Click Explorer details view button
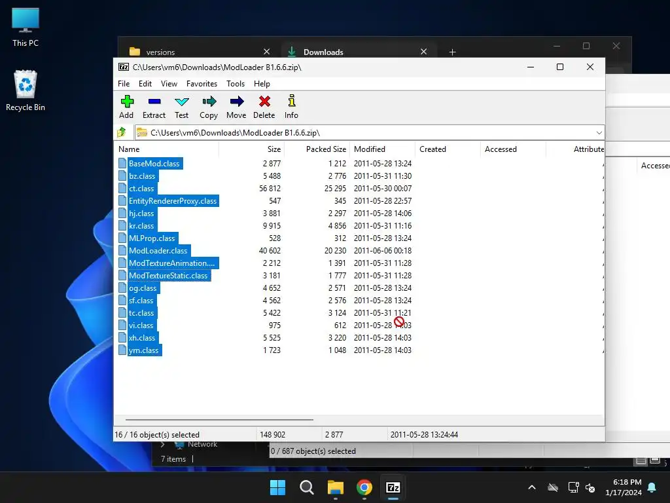The image size is (670, 503). (x=641, y=460)
